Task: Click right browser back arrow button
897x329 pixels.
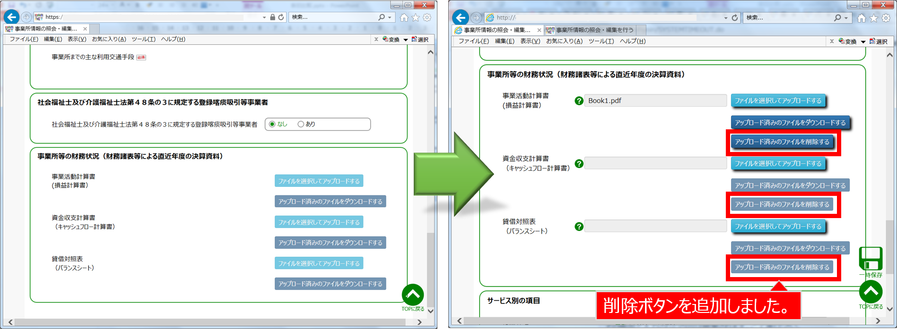Action: (461, 17)
